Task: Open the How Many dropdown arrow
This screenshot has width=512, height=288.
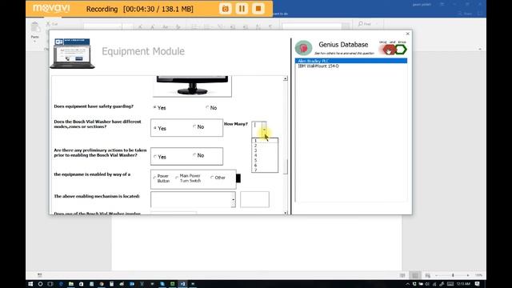Action: [x=264, y=130]
